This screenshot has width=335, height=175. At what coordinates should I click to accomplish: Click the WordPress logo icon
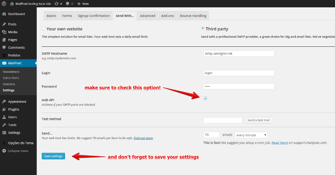tap(4, 4)
